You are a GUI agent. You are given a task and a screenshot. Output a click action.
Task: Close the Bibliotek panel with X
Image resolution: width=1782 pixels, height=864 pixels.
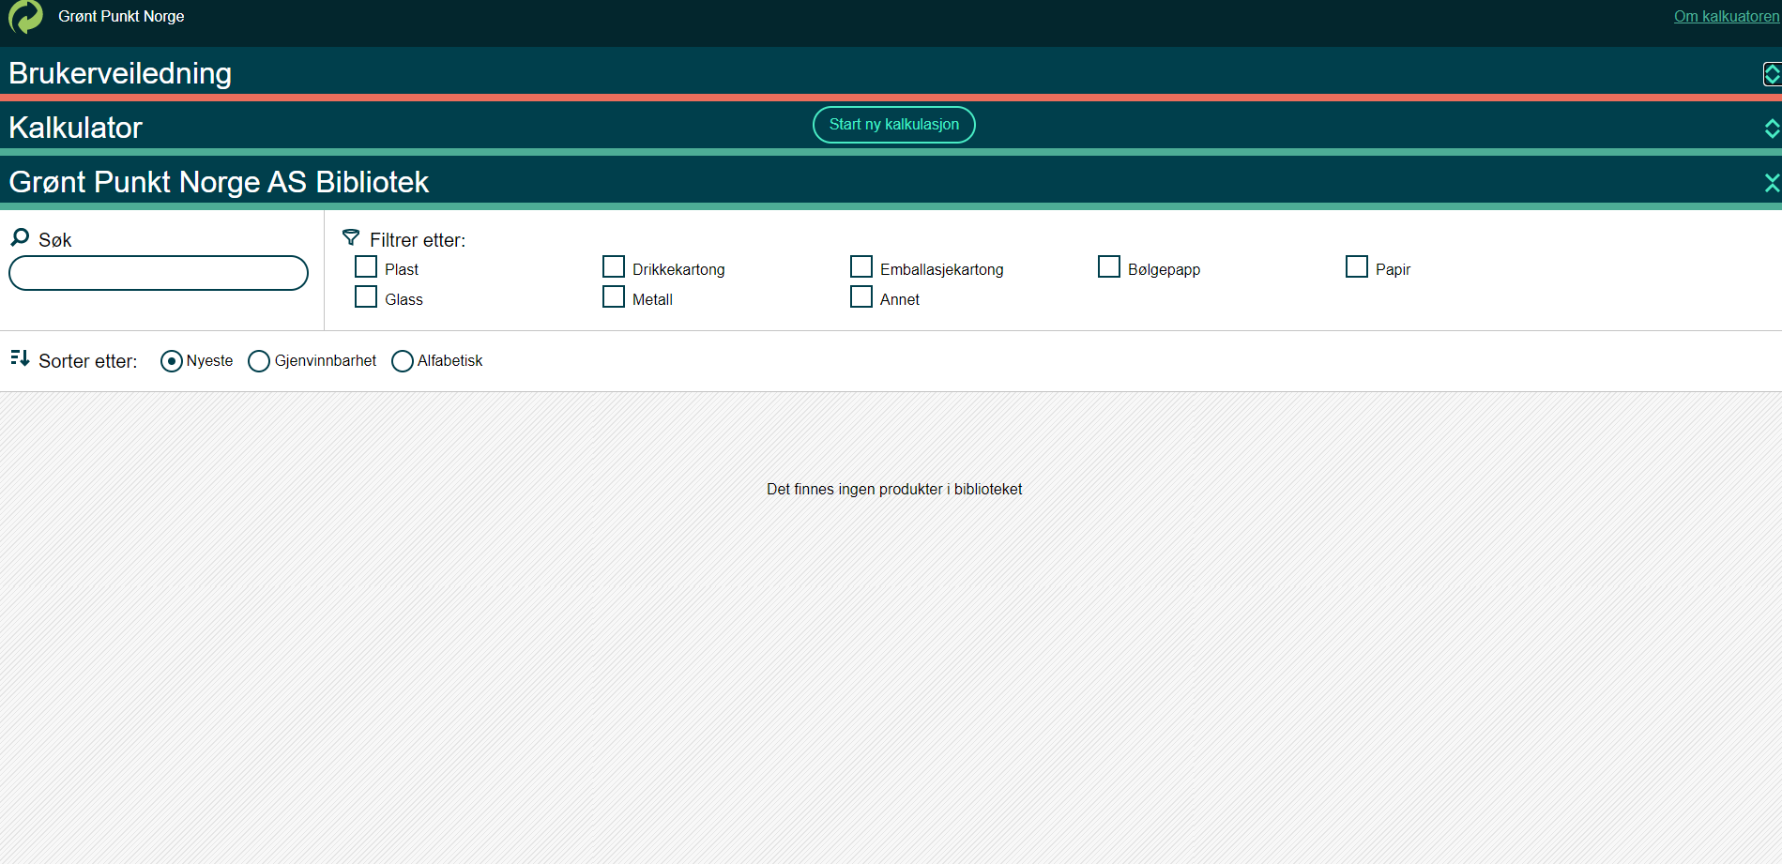[1771, 183]
